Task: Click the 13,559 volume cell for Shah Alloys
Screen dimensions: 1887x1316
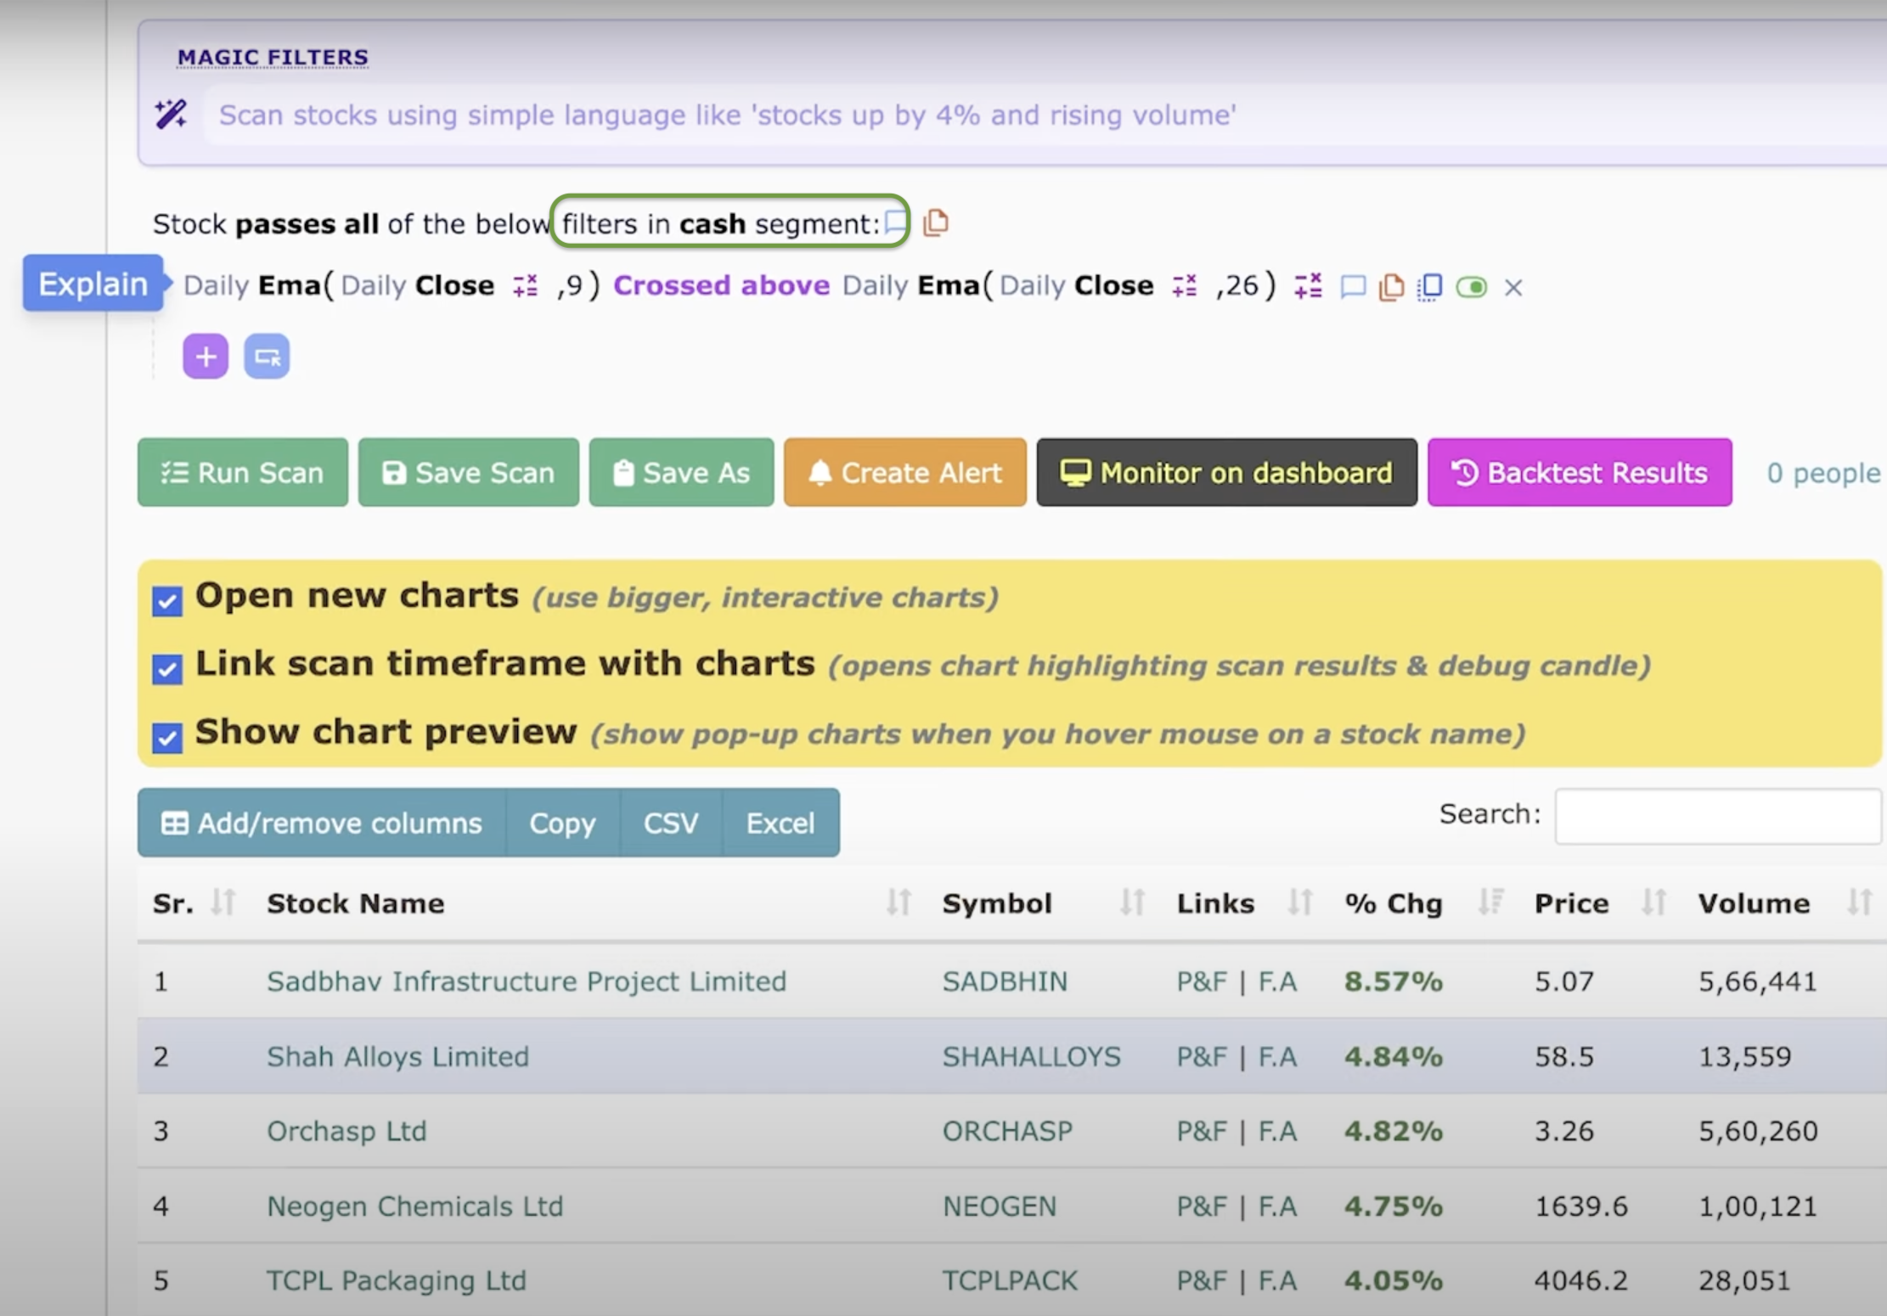Action: [x=1745, y=1056]
